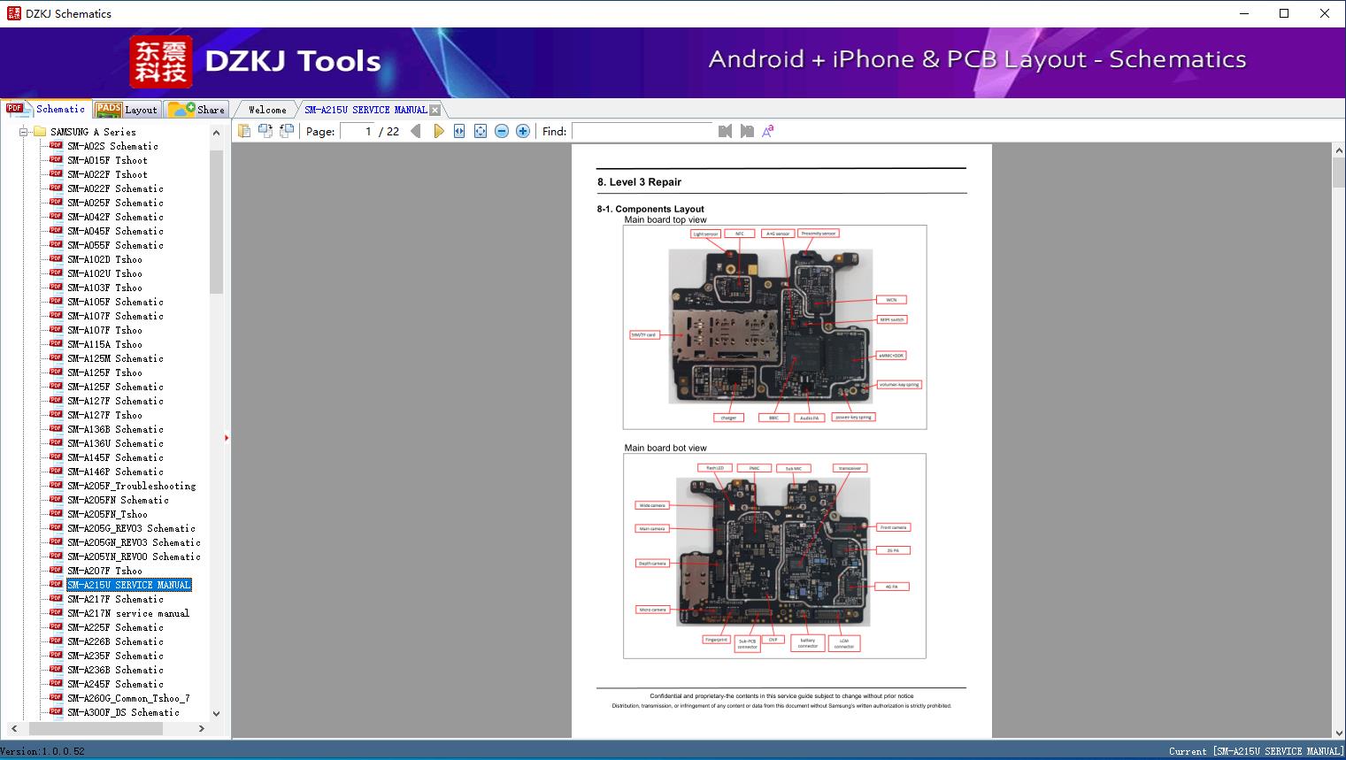Open SM-A125M Schematic

pyautogui.click(x=115, y=358)
